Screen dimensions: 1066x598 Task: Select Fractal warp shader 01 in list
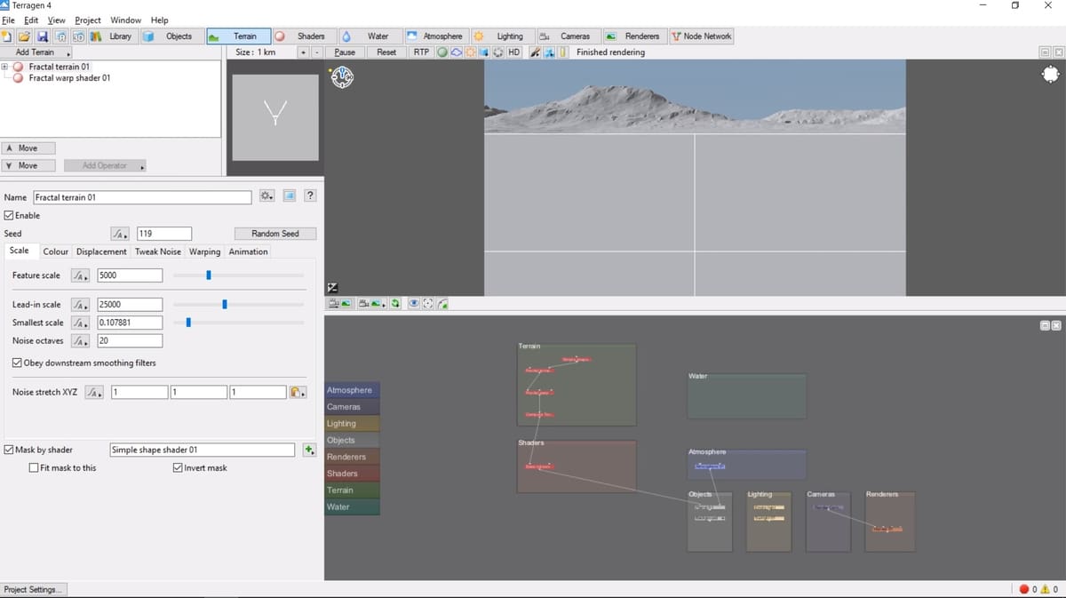[69, 78]
